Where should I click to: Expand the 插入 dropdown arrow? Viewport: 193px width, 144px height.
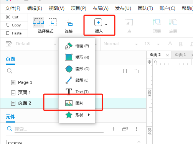coord(106,24)
